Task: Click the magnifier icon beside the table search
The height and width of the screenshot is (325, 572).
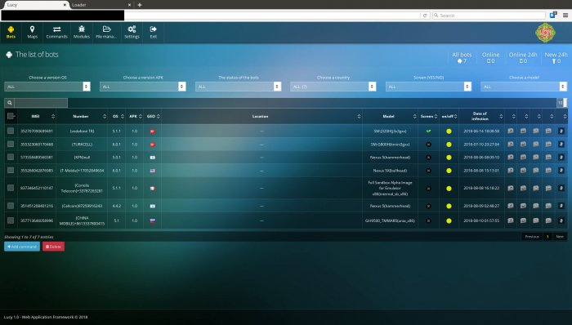Action: (x=10, y=103)
